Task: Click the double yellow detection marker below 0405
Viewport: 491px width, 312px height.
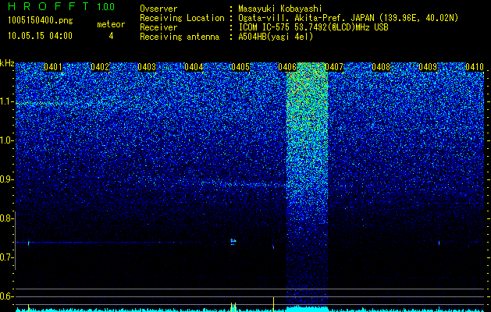Action: pos(233,307)
